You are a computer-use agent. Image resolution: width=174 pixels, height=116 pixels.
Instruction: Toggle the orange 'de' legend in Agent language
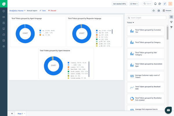click(45, 35)
